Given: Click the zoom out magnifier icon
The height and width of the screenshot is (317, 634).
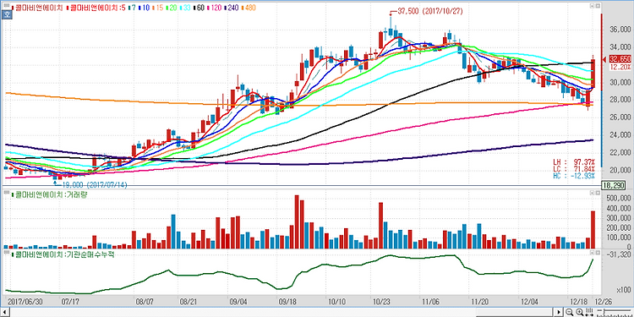Looking at the screenshot, I should click(569, 312).
